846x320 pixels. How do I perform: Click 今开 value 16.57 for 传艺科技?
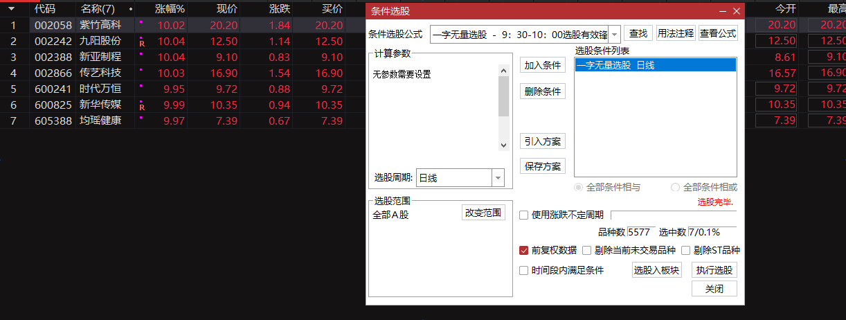(x=782, y=73)
